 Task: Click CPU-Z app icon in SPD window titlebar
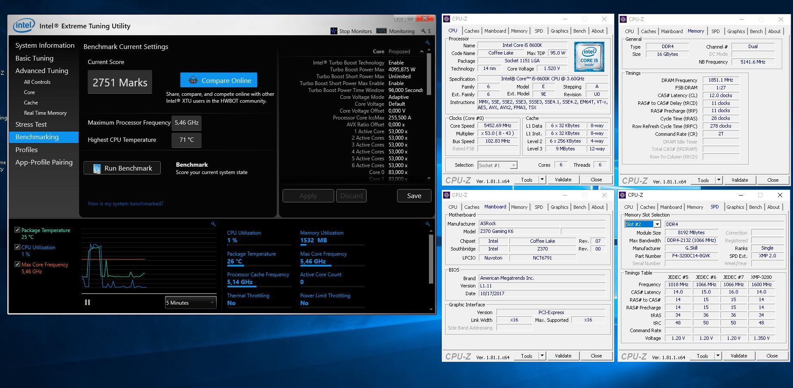pyautogui.click(x=622, y=195)
